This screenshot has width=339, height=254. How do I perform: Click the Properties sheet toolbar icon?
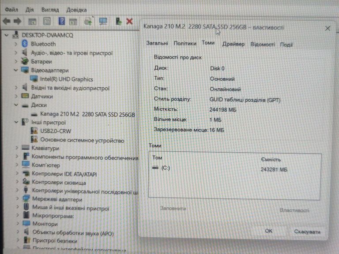pos(47,21)
